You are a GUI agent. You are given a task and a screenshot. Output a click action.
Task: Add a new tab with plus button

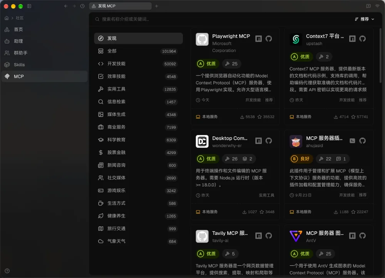[157, 6]
